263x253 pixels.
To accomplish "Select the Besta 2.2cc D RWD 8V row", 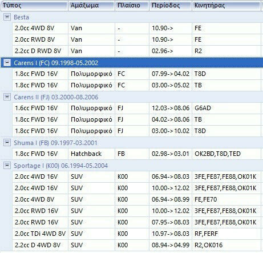I will (136, 51).
